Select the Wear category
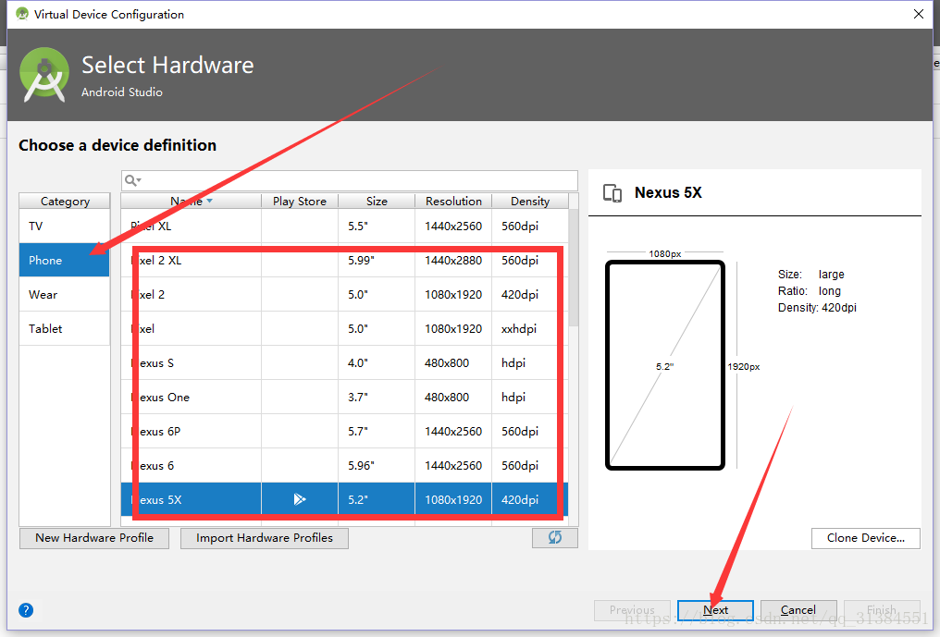 [x=65, y=294]
